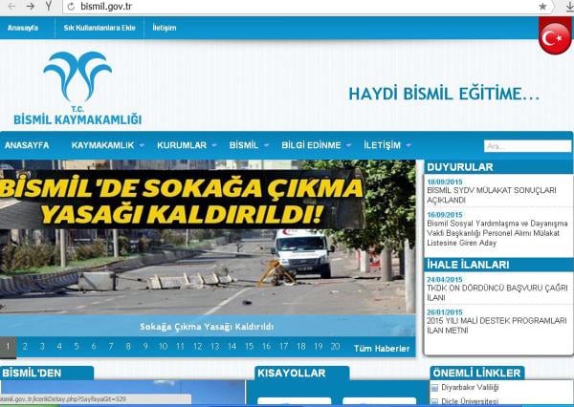Open downloads via the download arrow icon

tap(570, 7)
